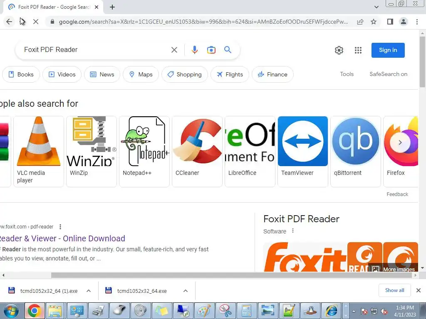Open a new browser tab

point(112,7)
